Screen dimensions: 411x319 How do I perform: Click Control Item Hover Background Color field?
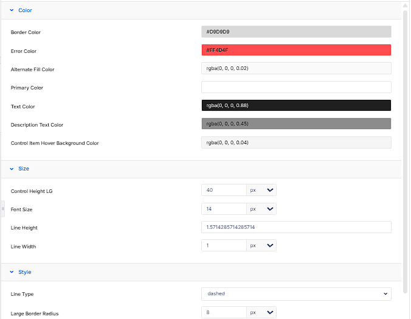point(296,142)
